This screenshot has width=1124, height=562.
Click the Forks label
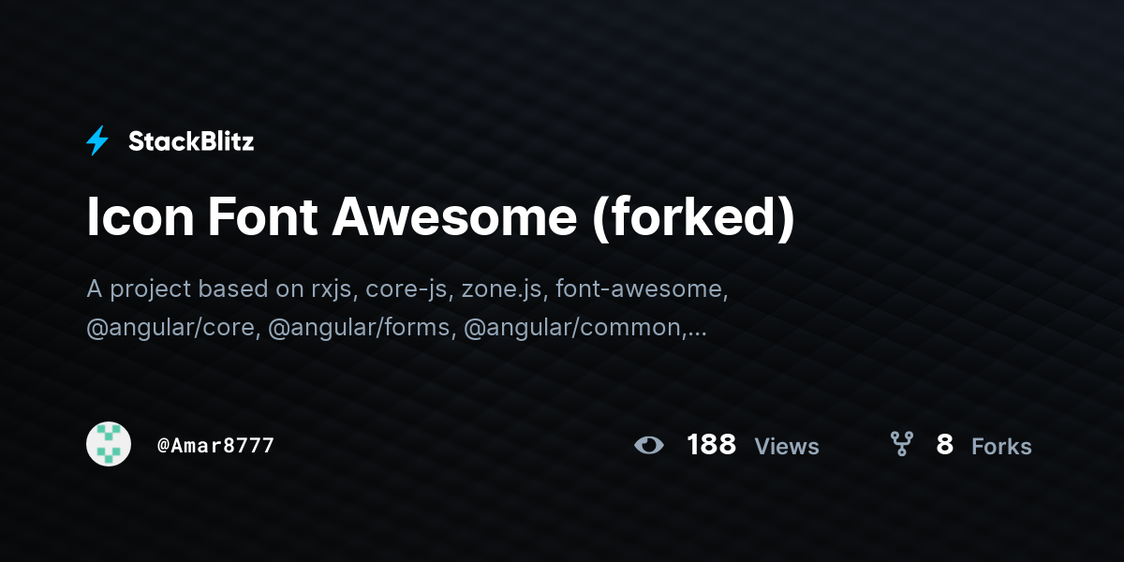(x=1001, y=447)
